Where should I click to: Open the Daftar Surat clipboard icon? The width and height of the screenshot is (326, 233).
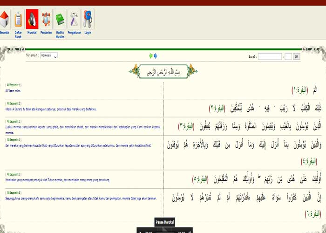click(18, 19)
